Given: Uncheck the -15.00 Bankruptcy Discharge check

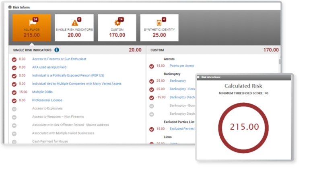Looking at the screenshot, I should [152, 98].
